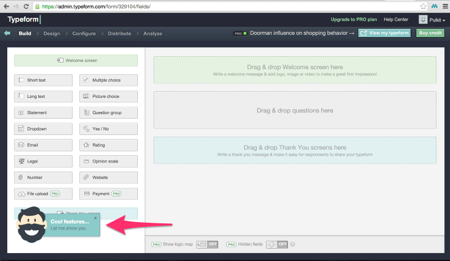Image resolution: width=450 pixels, height=261 pixels.
Task: Click the Cool features... tip message
Action: pyautogui.click(x=70, y=222)
